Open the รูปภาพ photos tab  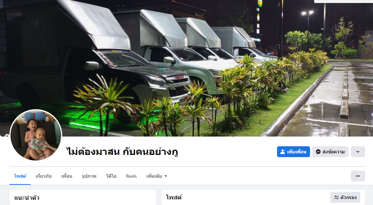pos(89,176)
